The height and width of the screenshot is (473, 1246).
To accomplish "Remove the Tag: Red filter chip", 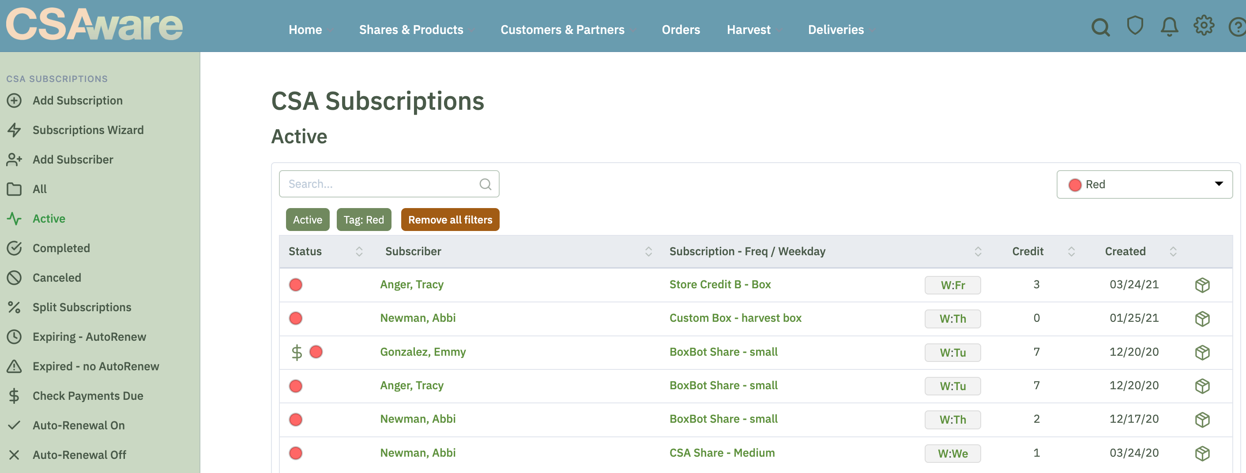I will [363, 220].
